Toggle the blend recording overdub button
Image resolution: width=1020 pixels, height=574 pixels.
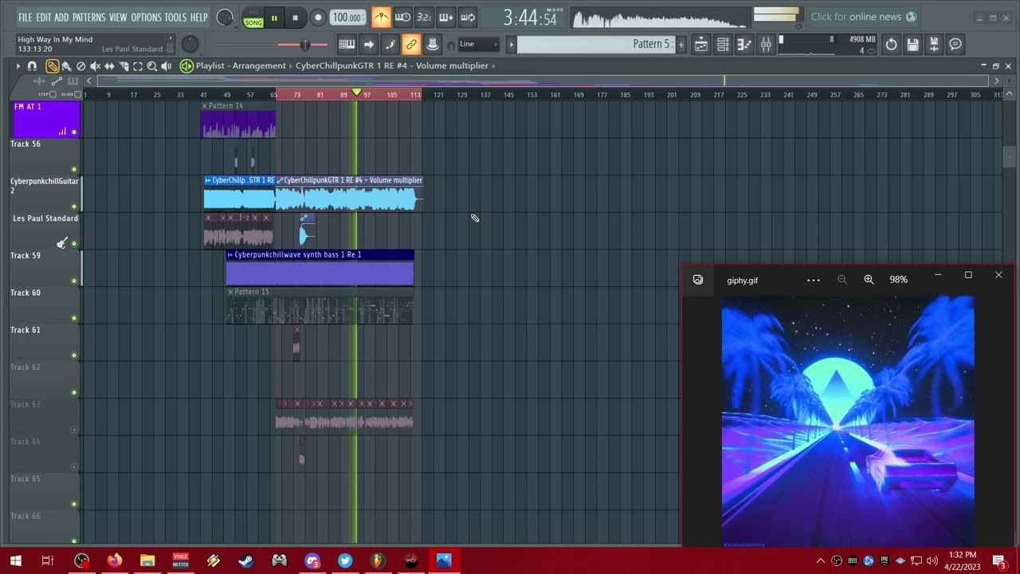[445, 17]
